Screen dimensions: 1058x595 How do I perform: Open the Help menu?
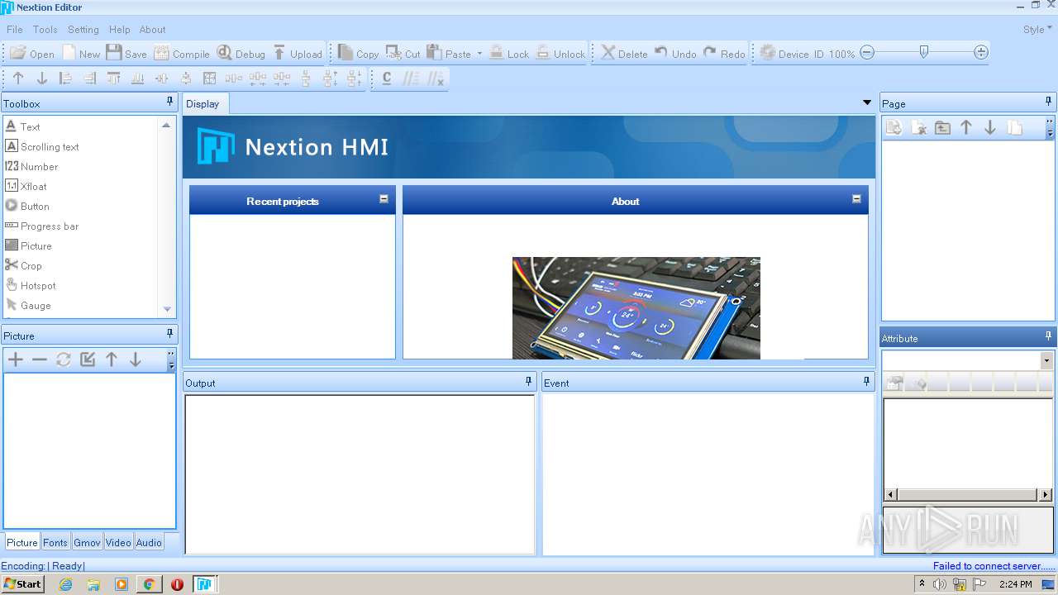point(120,29)
